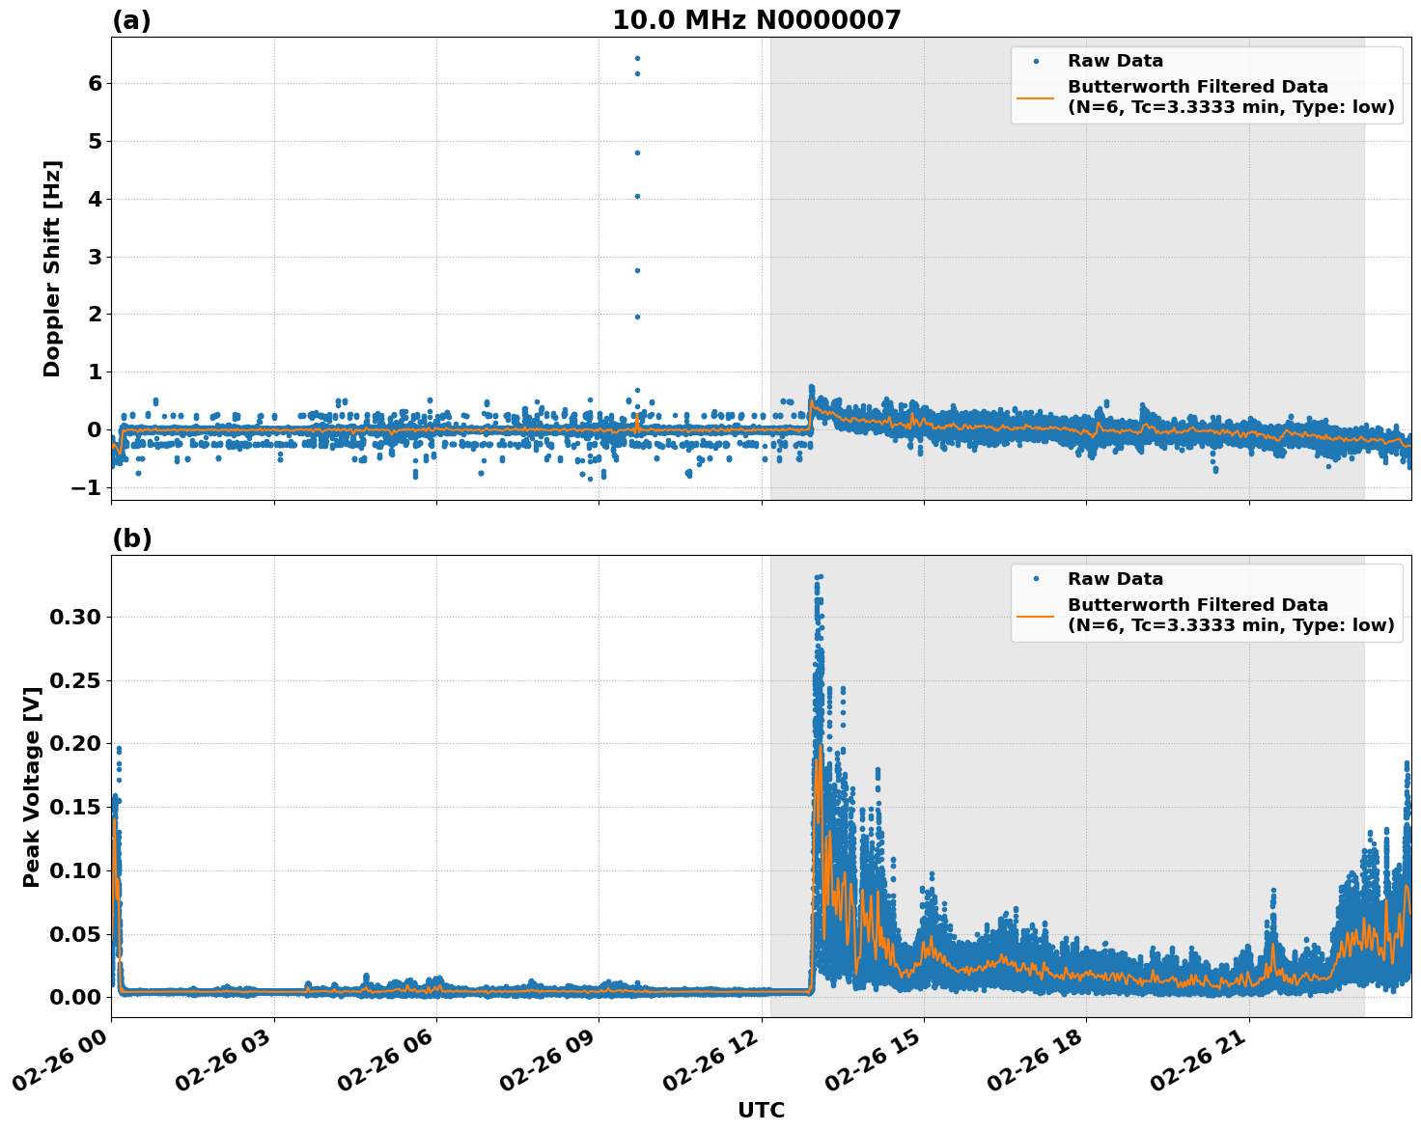
Task: Click the "0.30" tick on Peak Voltage axis
Action: (x=79, y=617)
